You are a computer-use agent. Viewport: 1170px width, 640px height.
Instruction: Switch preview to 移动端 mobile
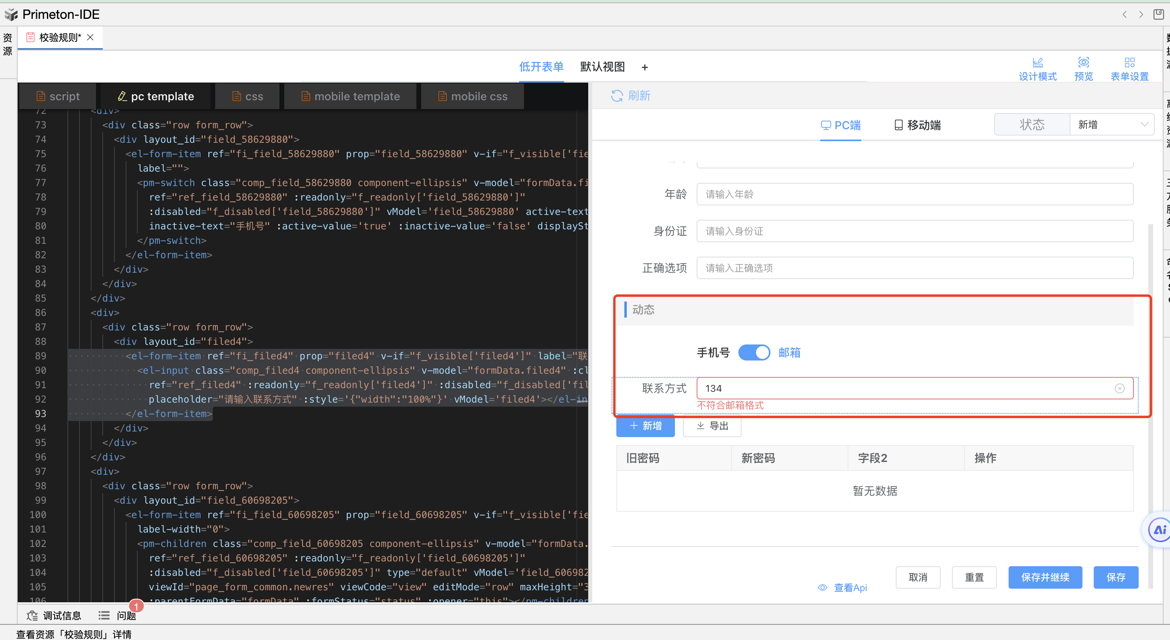click(917, 125)
